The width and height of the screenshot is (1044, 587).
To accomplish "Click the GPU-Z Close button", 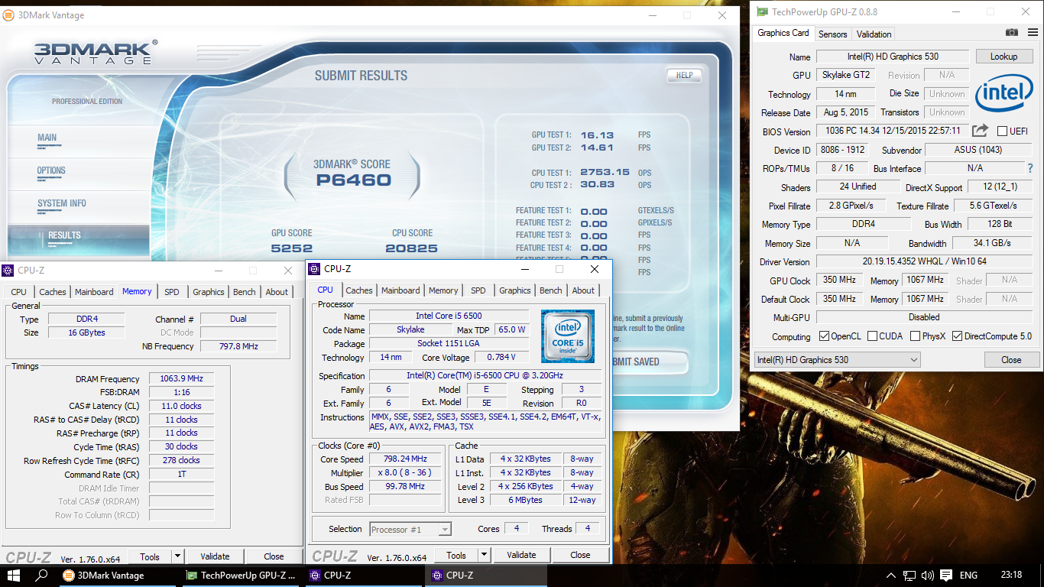I will 1011,360.
